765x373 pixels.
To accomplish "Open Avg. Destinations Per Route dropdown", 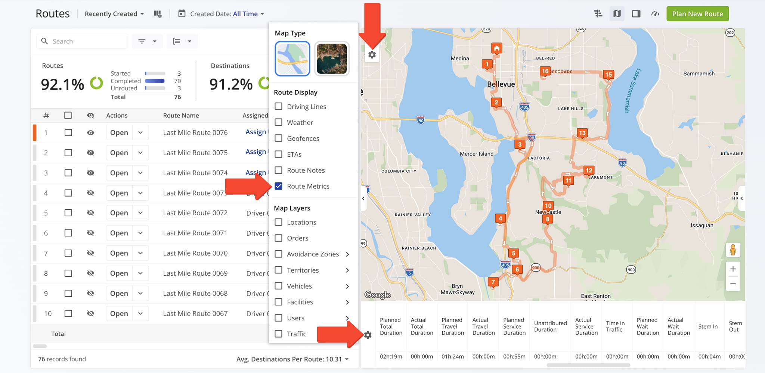I will [292, 359].
